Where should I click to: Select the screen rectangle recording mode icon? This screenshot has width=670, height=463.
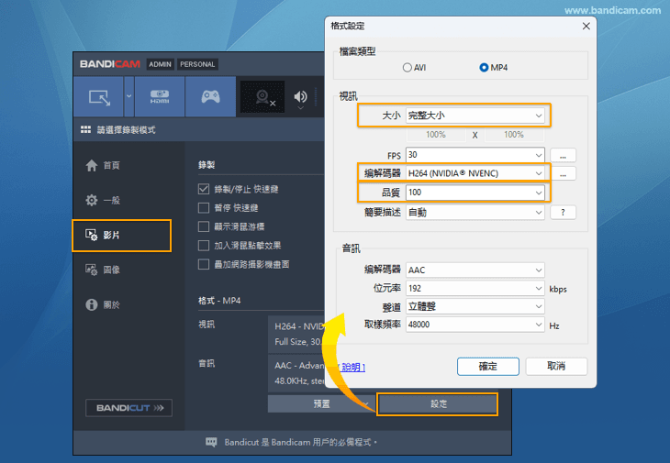[x=99, y=97]
